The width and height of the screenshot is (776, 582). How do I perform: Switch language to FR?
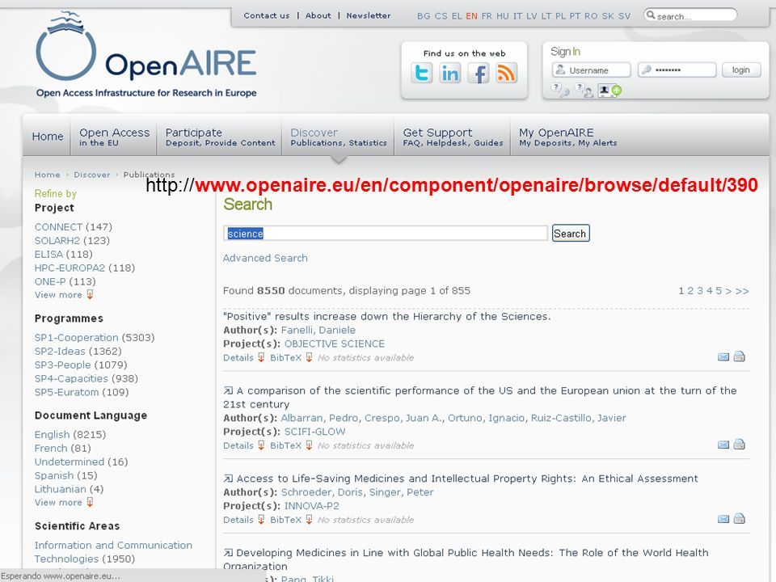coord(487,16)
